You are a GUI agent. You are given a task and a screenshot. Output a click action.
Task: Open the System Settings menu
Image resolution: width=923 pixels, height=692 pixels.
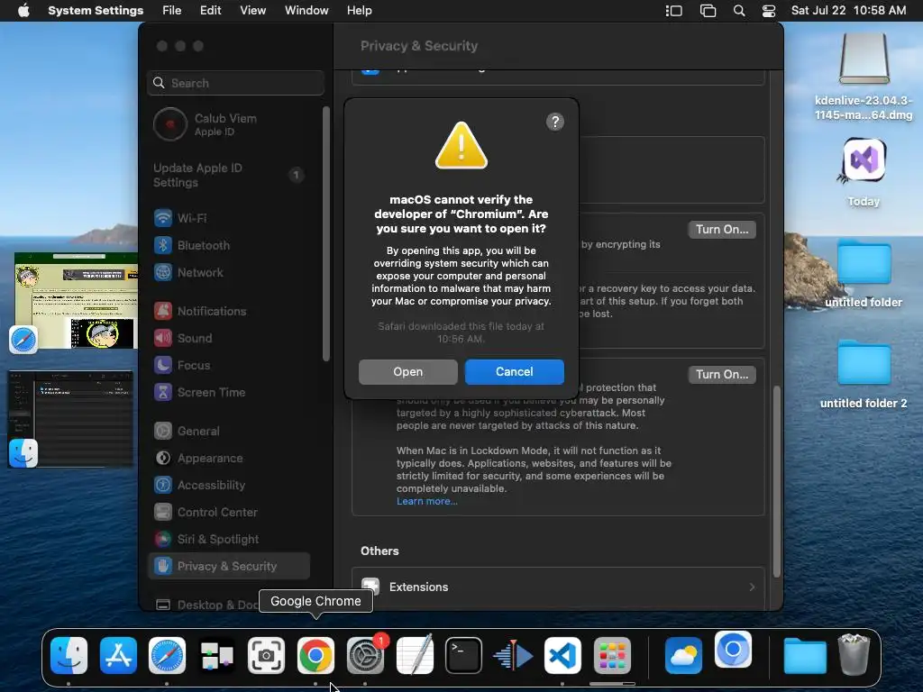(96, 11)
